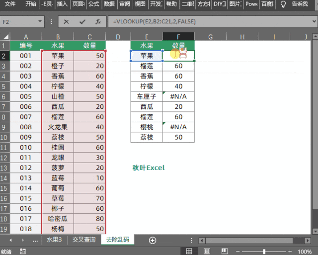Screen dimensions: 318x255
Task: Click the lightbulb Tell Me icon
Action: coord(283,4)
